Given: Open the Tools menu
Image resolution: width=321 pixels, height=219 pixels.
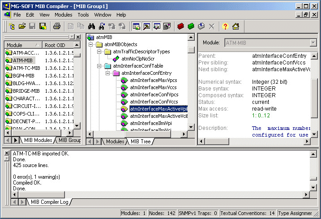Looking at the screenshot, I should (x=83, y=15).
